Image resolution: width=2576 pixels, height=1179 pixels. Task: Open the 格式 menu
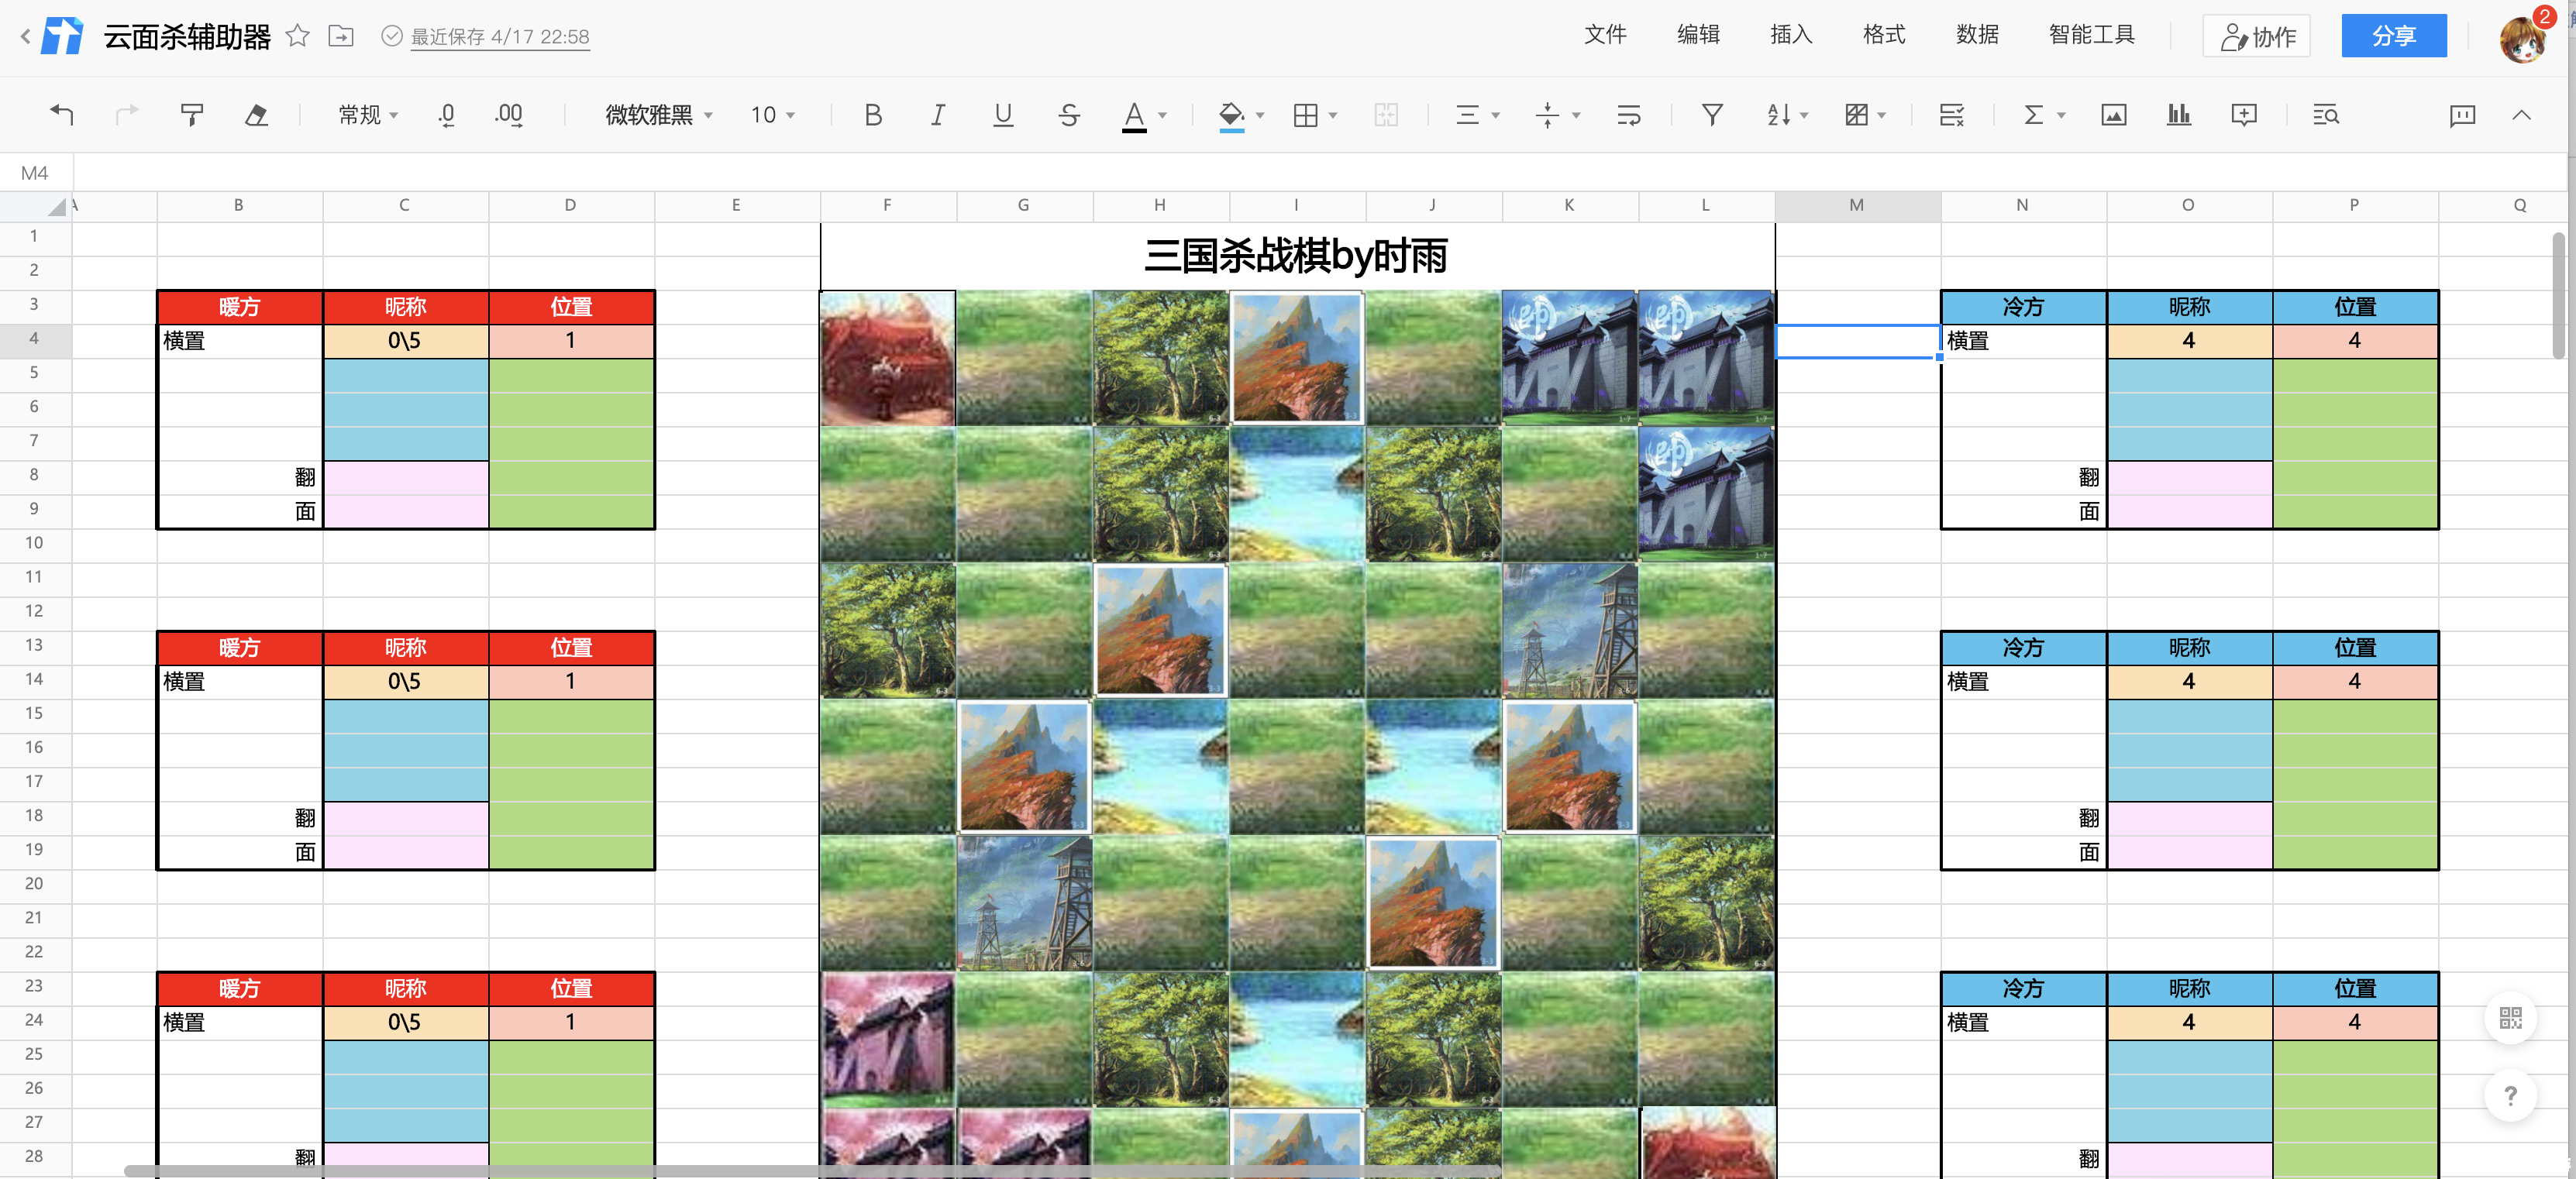[1884, 35]
